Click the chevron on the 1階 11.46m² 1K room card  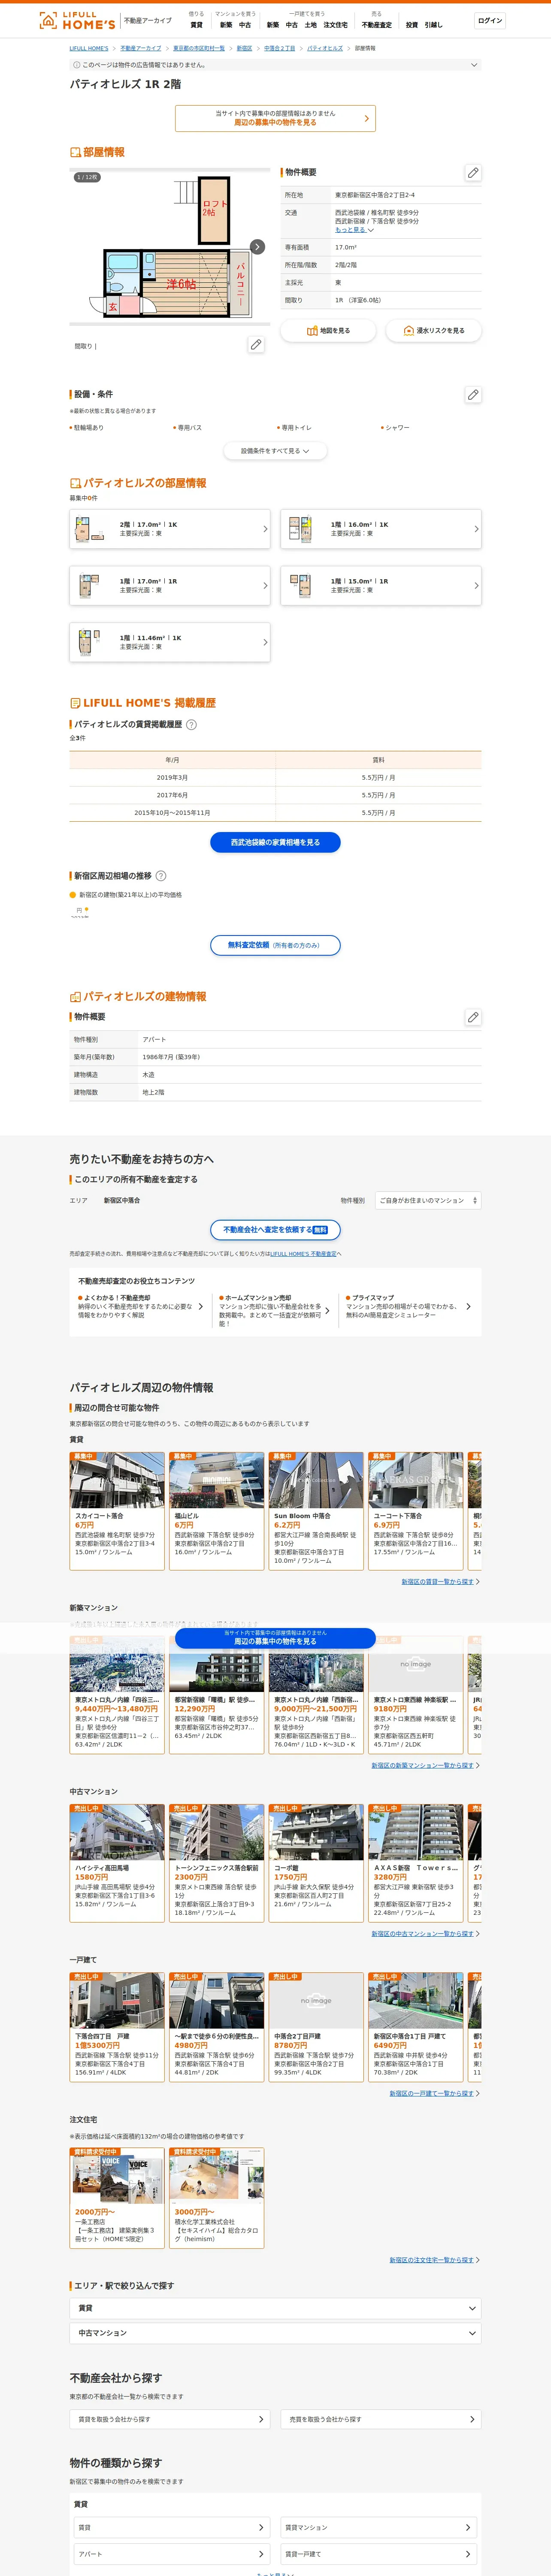pos(265,642)
